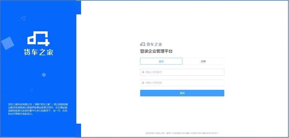Screen dimensions: 289x138
Task: Click the company description paragraph on blue panel
Action: pos(38,109)
